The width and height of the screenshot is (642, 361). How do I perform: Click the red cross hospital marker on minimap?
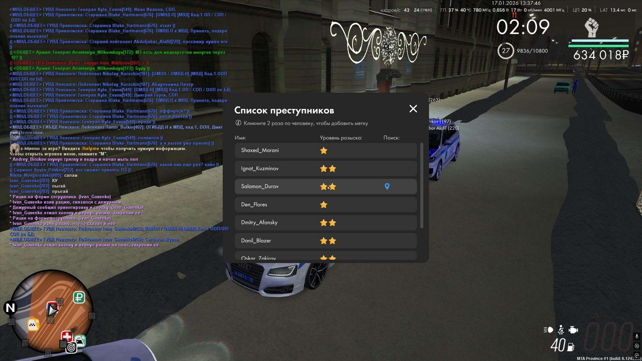coord(67,336)
